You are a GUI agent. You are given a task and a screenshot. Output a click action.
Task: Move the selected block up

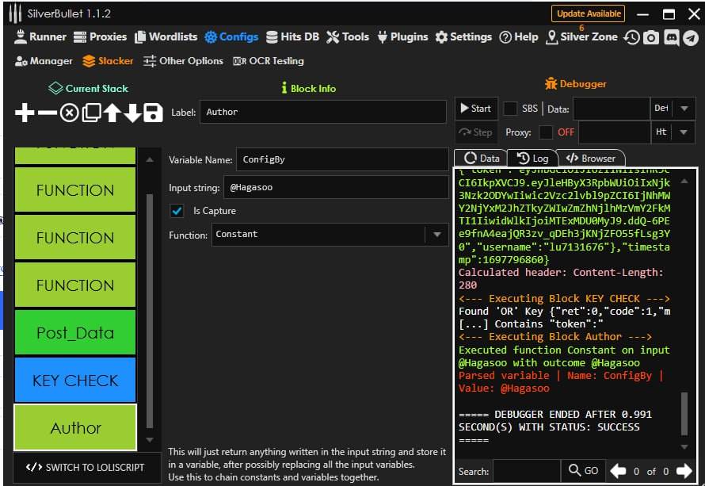[112, 113]
